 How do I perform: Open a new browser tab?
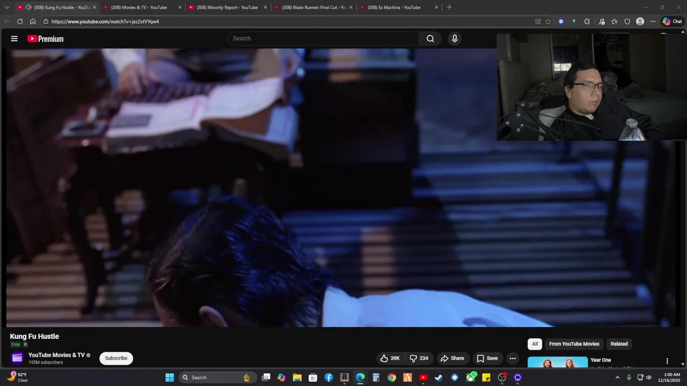click(449, 8)
